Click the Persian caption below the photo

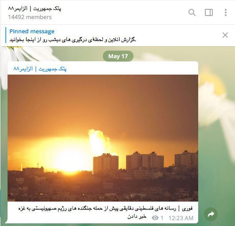[106, 208]
